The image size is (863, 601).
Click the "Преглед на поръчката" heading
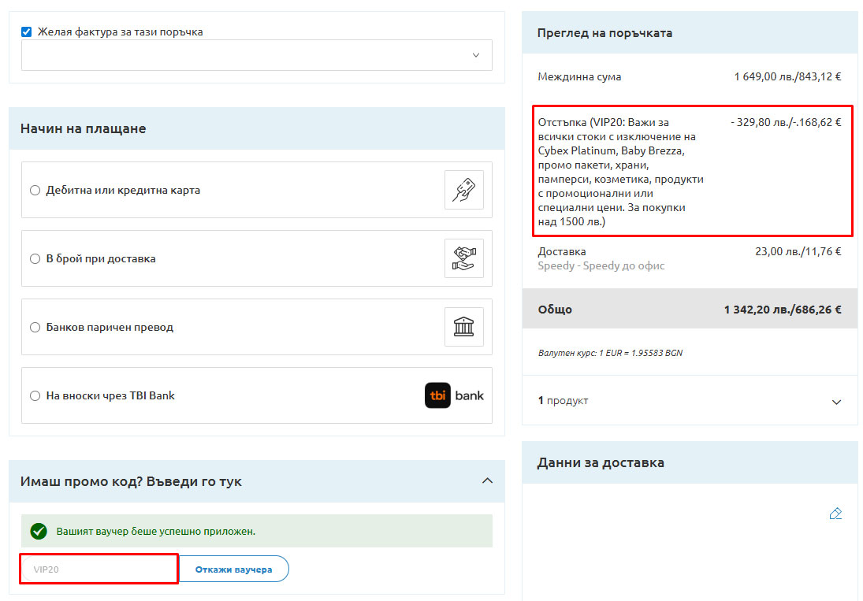(604, 33)
